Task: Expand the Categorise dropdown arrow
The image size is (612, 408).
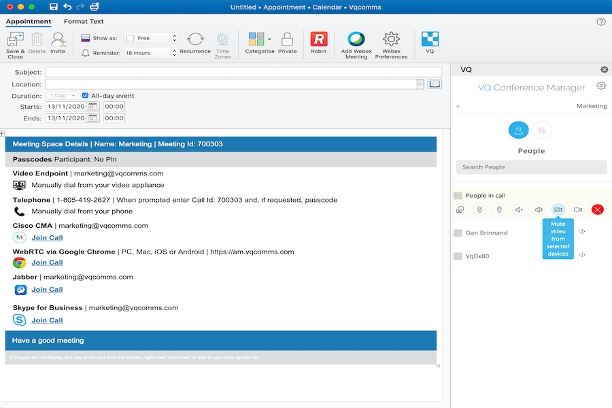Action: pyautogui.click(x=269, y=39)
